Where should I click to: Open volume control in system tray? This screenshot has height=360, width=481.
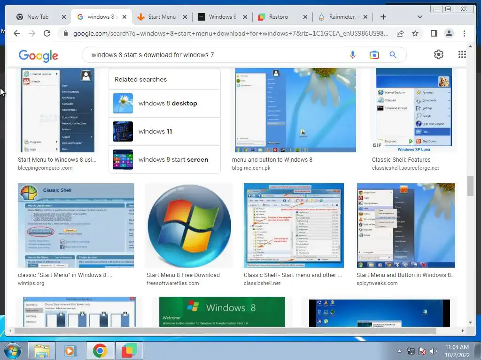pyautogui.click(x=433, y=351)
